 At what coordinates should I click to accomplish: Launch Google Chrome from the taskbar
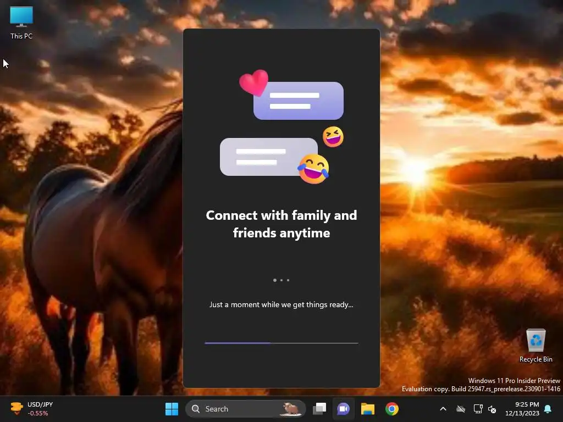tap(391, 409)
